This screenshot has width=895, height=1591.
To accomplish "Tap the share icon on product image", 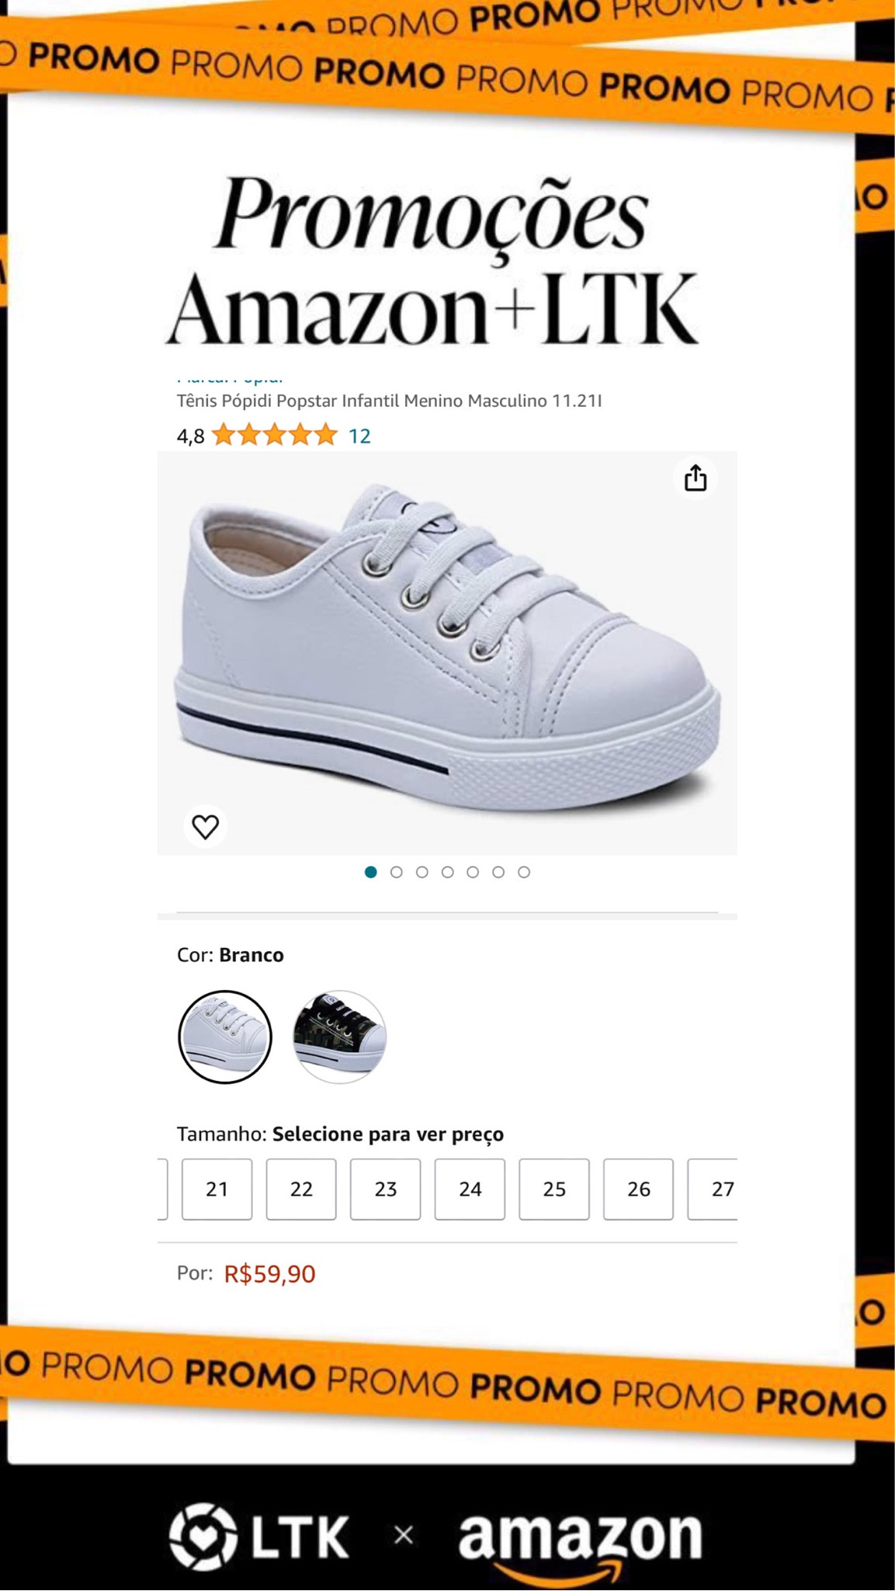I will pyautogui.click(x=695, y=478).
